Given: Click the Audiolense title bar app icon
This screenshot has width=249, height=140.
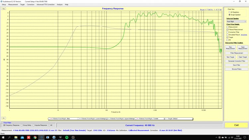Looking at the screenshot, I should point(1,1).
